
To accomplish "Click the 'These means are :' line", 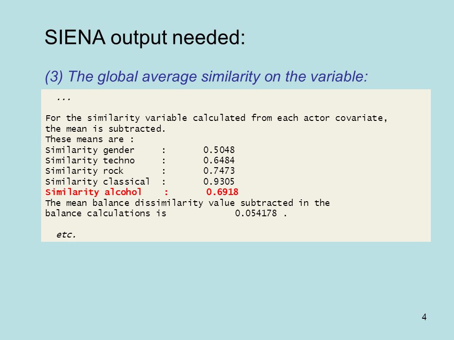I will pyautogui.click(x=90, y=139).
